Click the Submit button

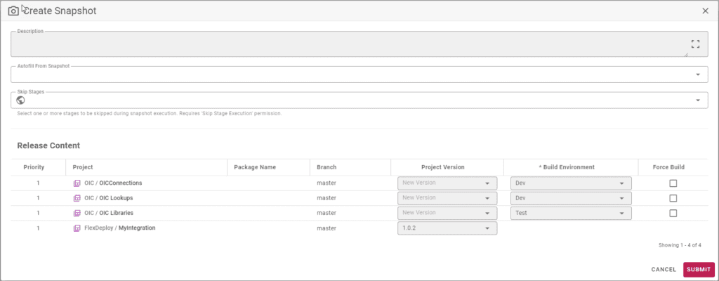pyautogui.click(x=699, y=270)
